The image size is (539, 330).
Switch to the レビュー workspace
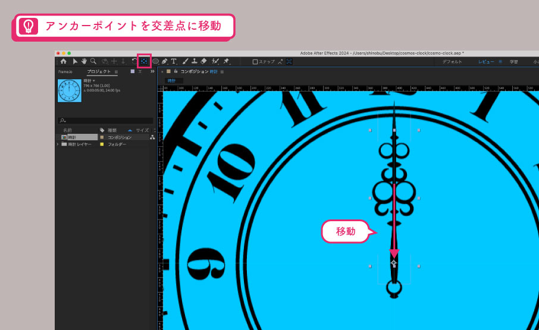486,62
